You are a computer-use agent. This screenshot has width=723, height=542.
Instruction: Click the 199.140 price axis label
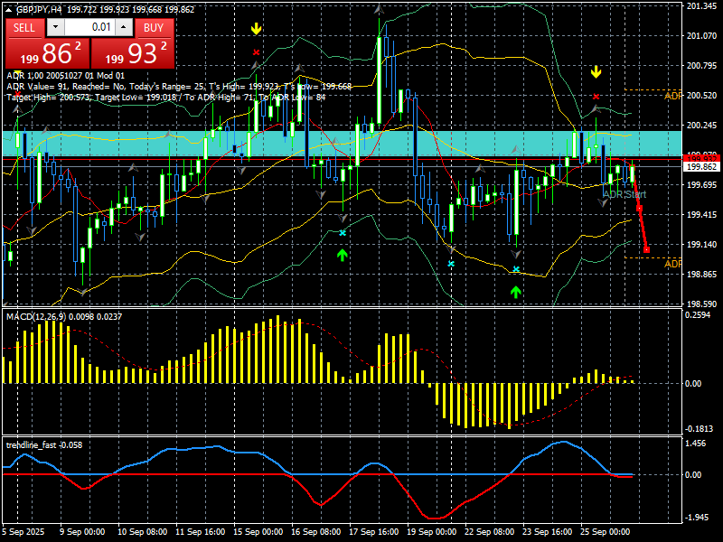[701, 245]
